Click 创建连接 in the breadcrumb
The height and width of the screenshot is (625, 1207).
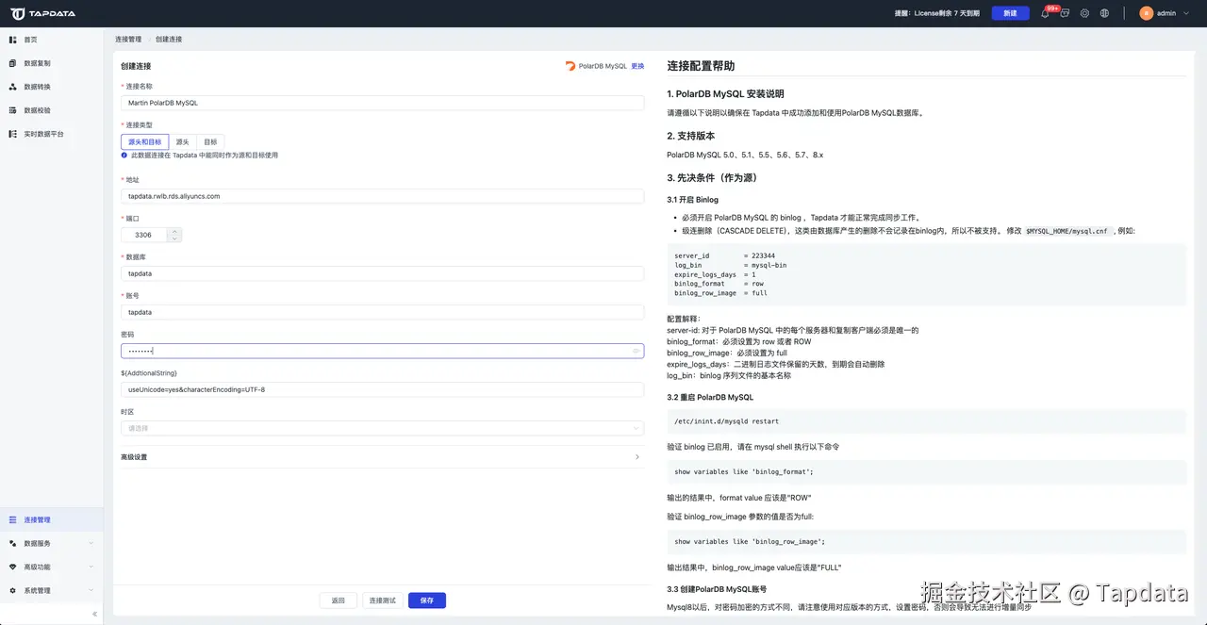pos(169,40)
